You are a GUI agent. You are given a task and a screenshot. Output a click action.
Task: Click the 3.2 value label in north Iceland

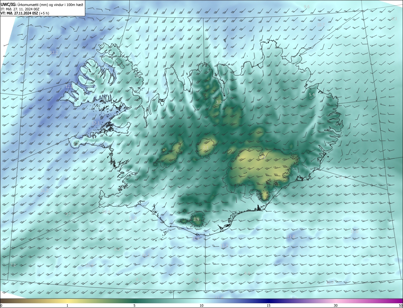[219, 102]
